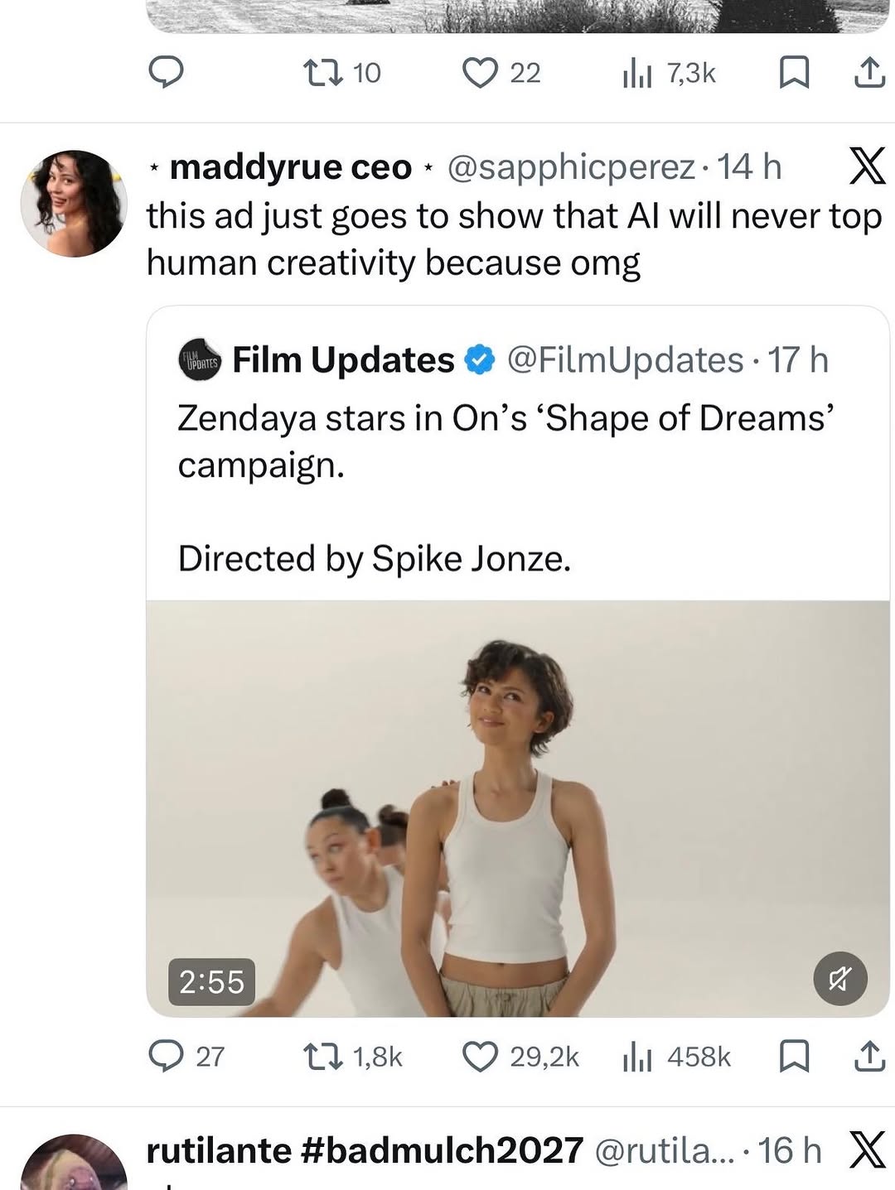Unmute the Zendaya campaign video
The height and width of the screenshot is (1190, 895).
(x=839, y=980)
